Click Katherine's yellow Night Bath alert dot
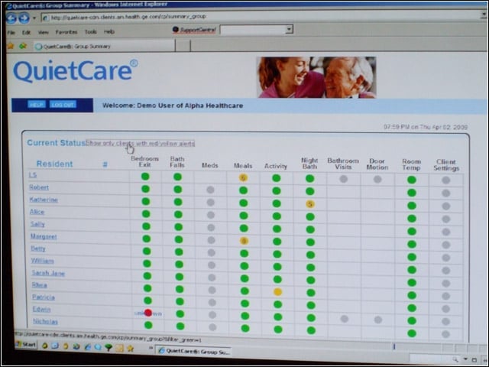This screenshot has width=489, height=367. pyautogui.click(x=310, y=204)
